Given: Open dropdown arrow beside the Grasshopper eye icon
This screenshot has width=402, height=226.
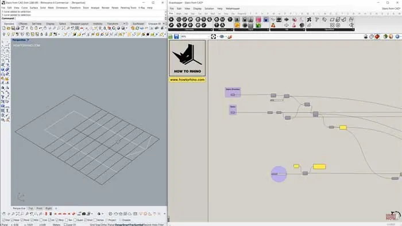Looking at the screenshot, I should coord(226,37).
